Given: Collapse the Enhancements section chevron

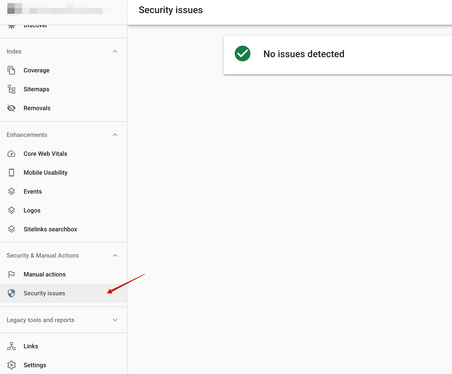Looking at the screenshot, I should tap(115, 135).
